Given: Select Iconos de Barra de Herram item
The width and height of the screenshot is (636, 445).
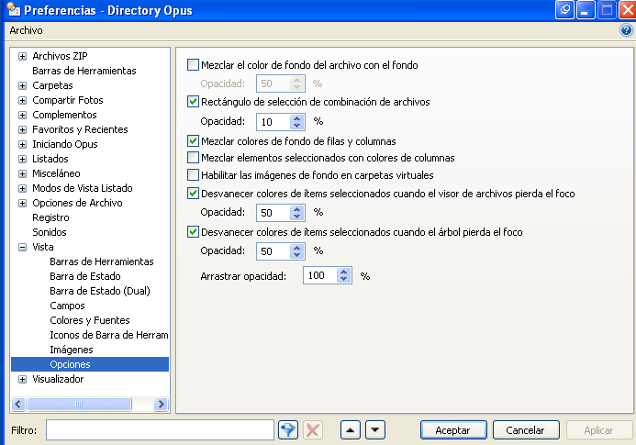Looking at the screenshot, I should pos(108,335).
